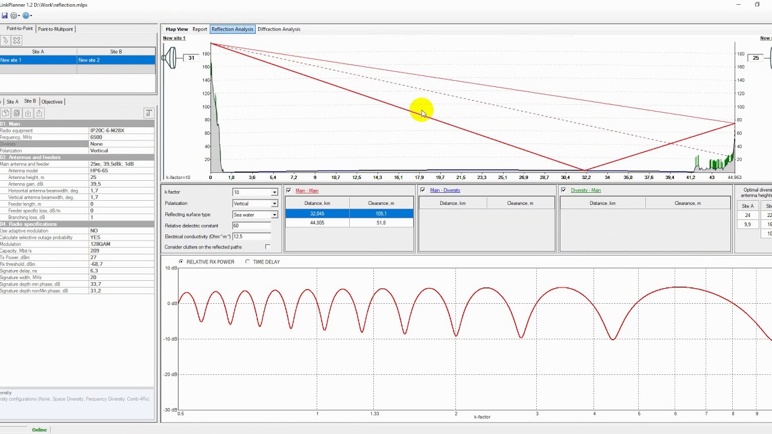Viewport: 772px width, 434px height.
Task: Open the Site A properties tab
Action: point(12,102)
